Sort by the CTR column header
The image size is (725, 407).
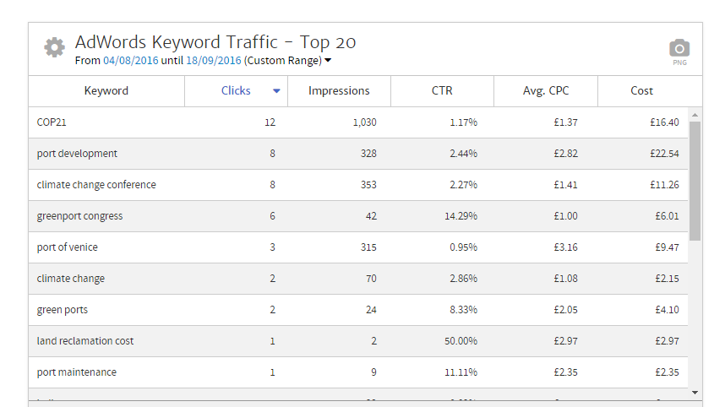pos(442,91)
